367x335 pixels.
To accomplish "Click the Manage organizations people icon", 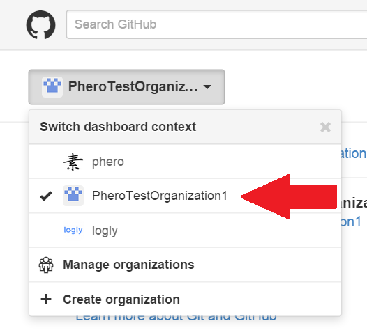I will pyautogui.click(x=46, y=265).
